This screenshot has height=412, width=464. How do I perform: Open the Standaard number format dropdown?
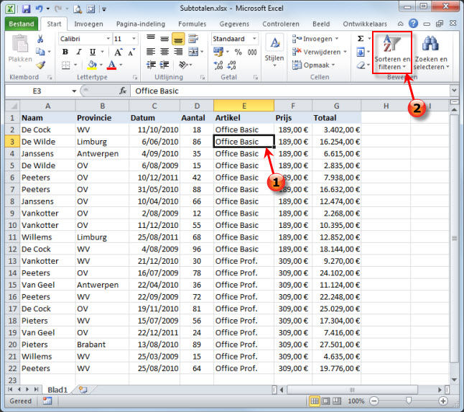tap(254, 39)
